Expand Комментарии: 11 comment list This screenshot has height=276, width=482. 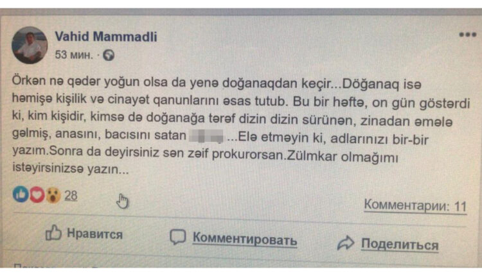(415, 205)
